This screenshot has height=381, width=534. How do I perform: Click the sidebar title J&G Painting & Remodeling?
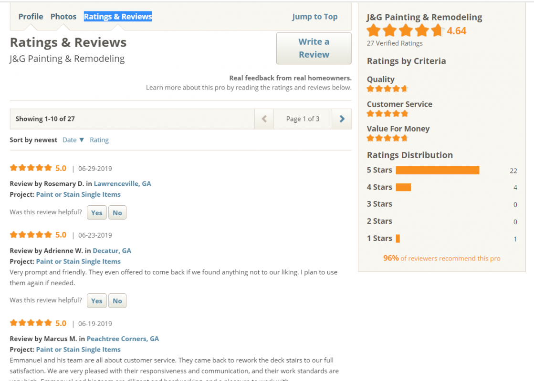click(424, 17)
